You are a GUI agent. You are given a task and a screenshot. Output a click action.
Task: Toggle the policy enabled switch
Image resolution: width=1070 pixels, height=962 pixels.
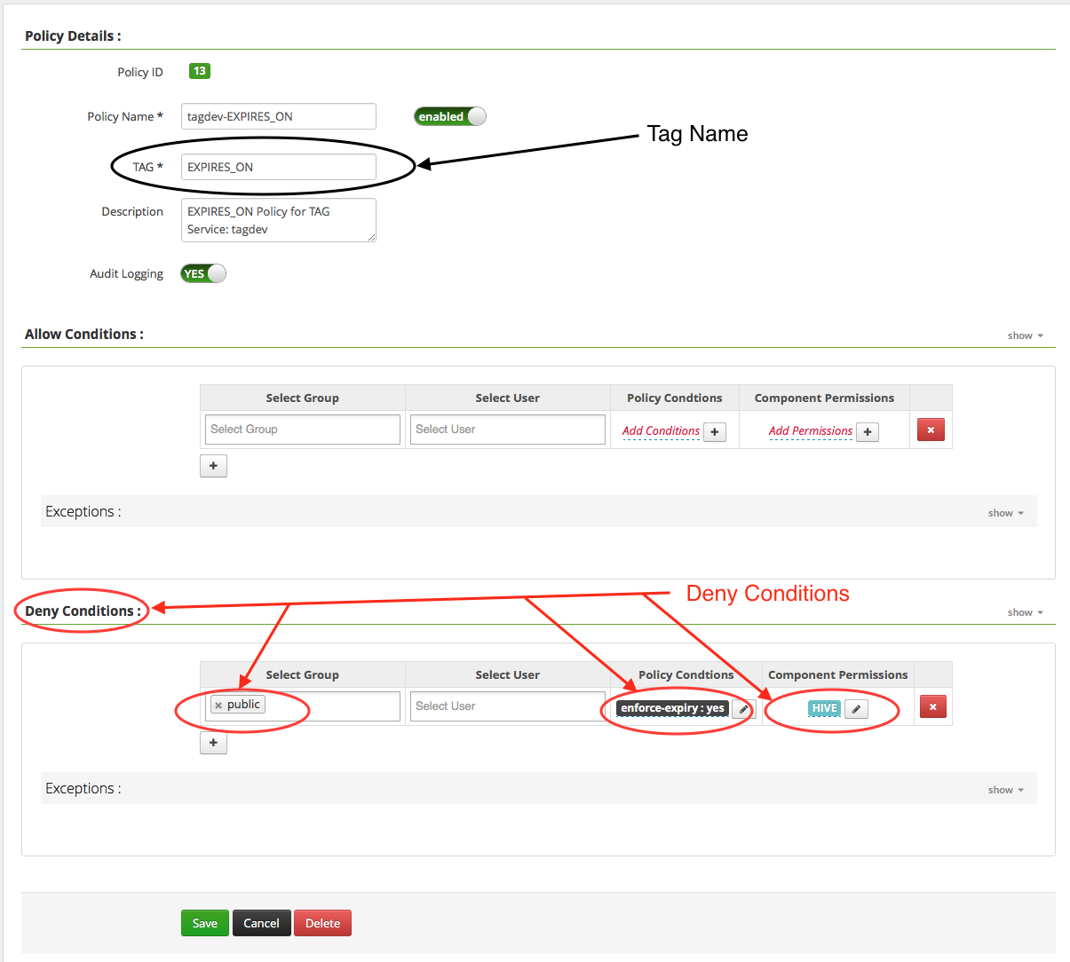[450, 116]
